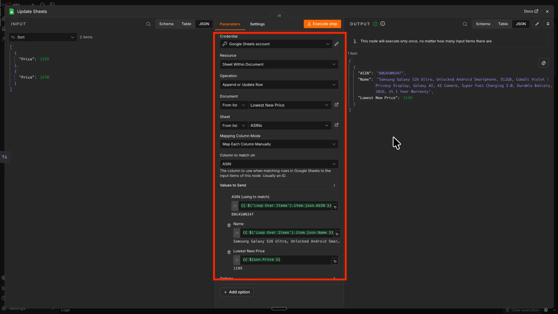The width and height of the screenshot is (558, 314).
Task: Switch output view to Schema
Action: [x=483, y=24]
